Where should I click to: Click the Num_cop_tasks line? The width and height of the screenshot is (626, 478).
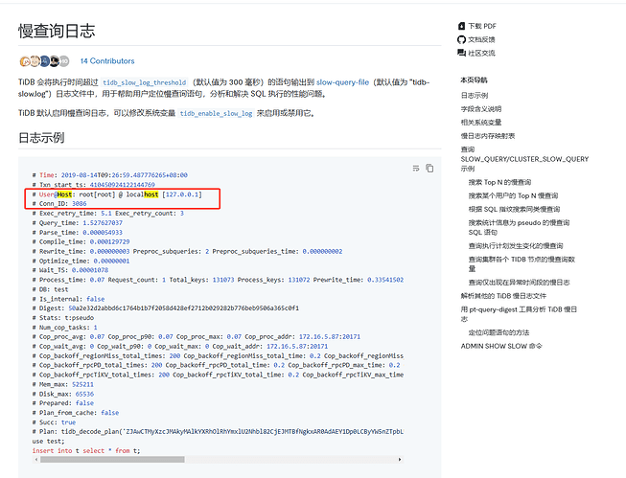[64, 328]
